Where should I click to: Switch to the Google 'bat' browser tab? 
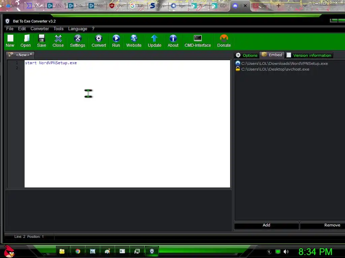tap(137, 6)
